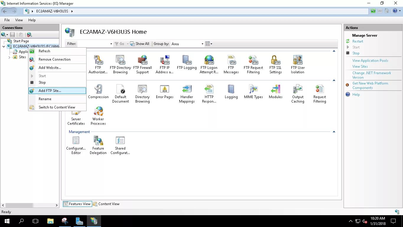
Task: Click Stop in Actions pane
Action: pos(356,53)
